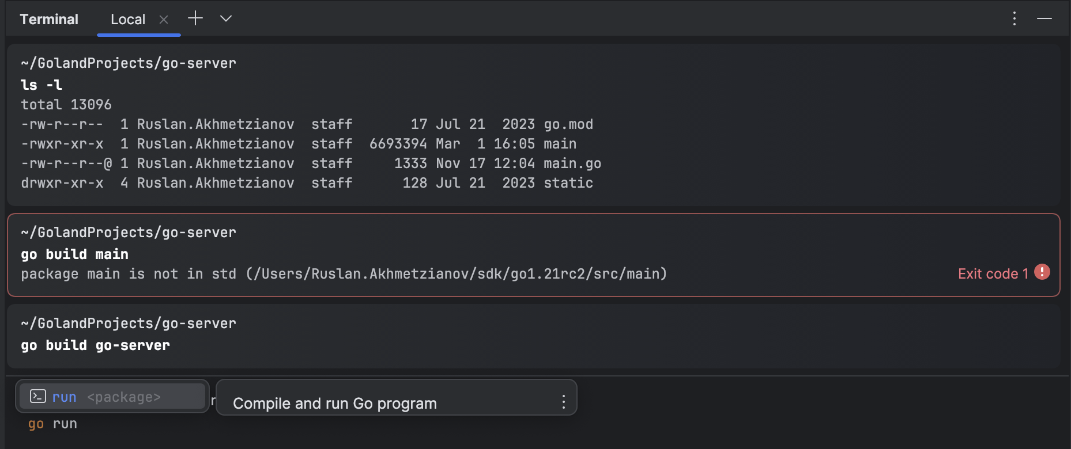Viewport: 1071px width, 449px height.
Task: Click the Exit code 1 label
Action: (993, 274)
